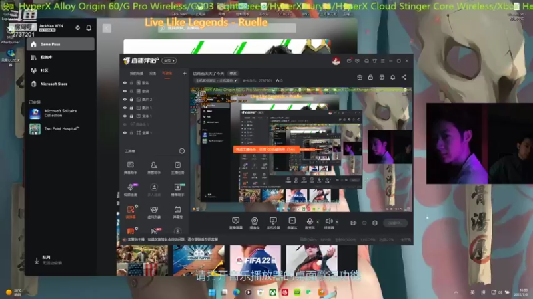The height and width of the screenshot is (299, 533).
Task: Click the start streaming button
Action: pyautogui.click(x=395, y=223)
